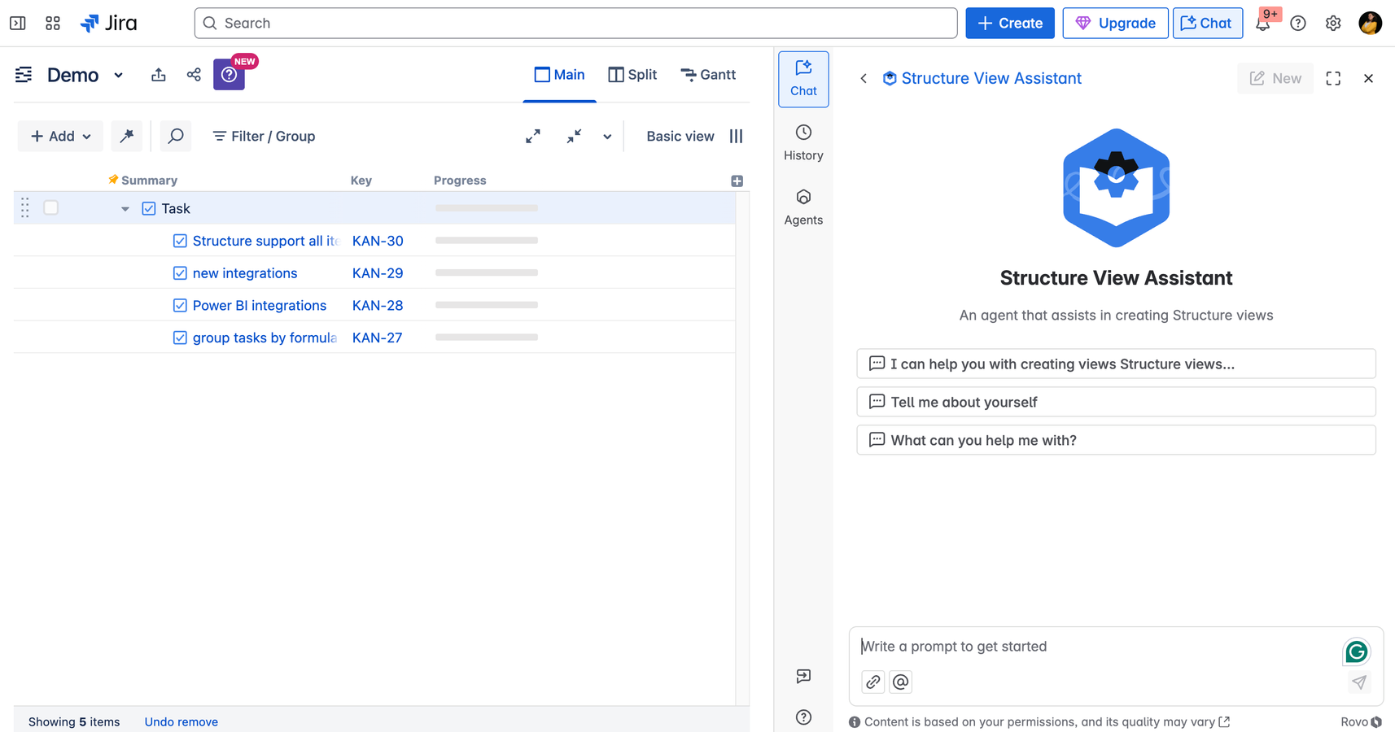The width and height of the screenshot is (1395, 732).
Task: Switch to the Gantt tab
Action: pos(708,75)
